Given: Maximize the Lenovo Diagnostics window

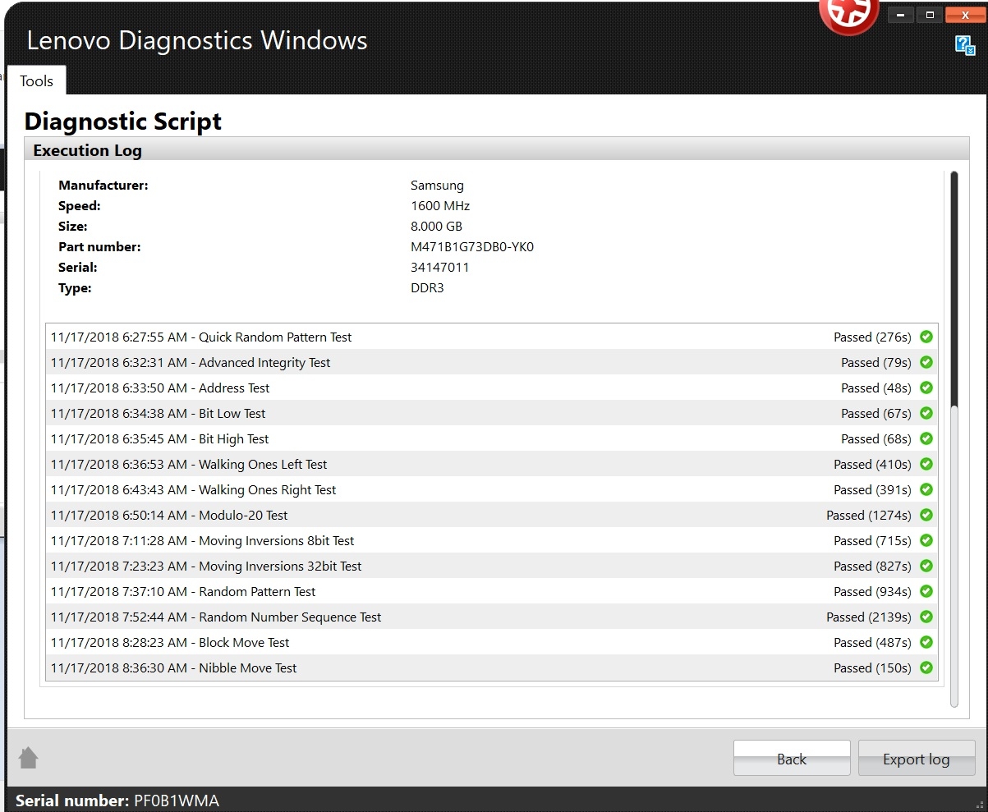Looking at the screenshot, I should tap(930, 15).
